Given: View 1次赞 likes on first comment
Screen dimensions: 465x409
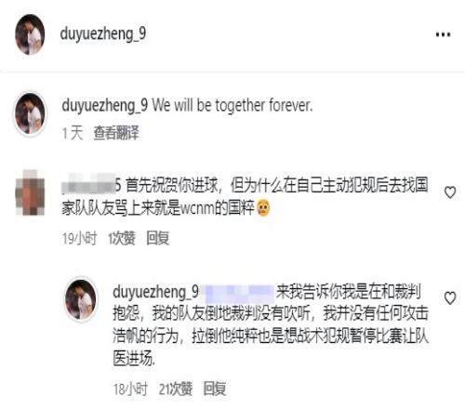Looking at the screenshot, I should click(122, 238).
